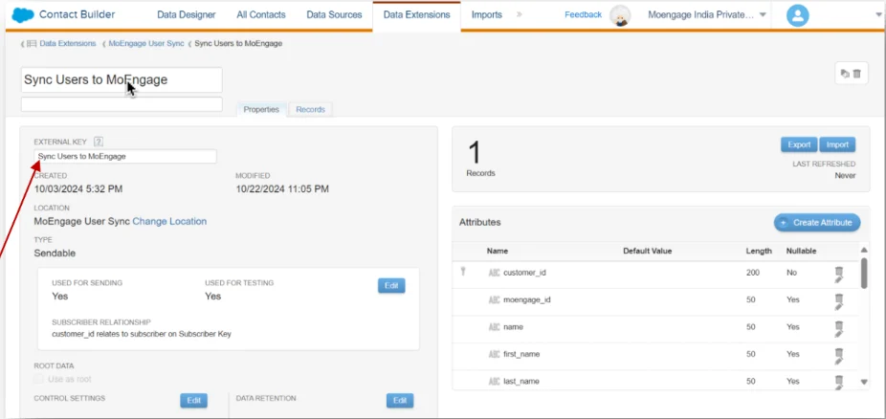
Task: Click the ABC type icon for moengage_id
Action: click(x=494, y=299)
